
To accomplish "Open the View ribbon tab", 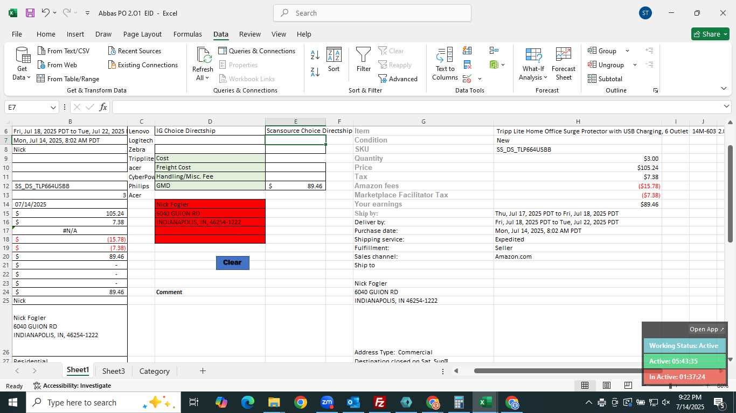I will 279,34.
